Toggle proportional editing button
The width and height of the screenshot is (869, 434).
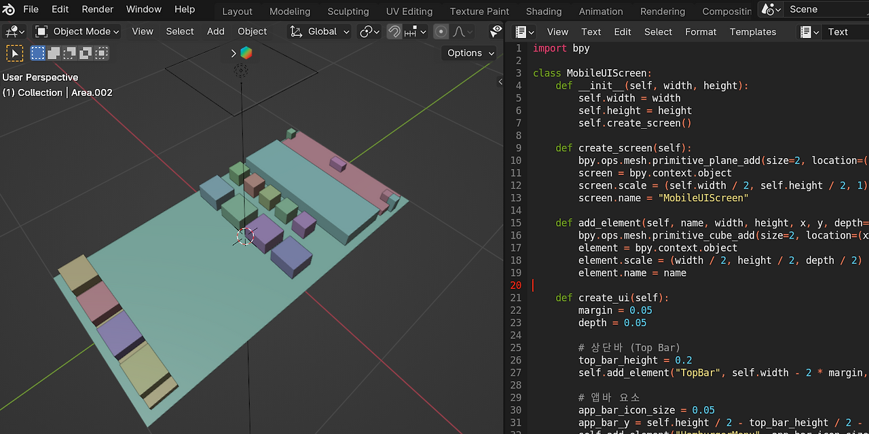[441, 32]
